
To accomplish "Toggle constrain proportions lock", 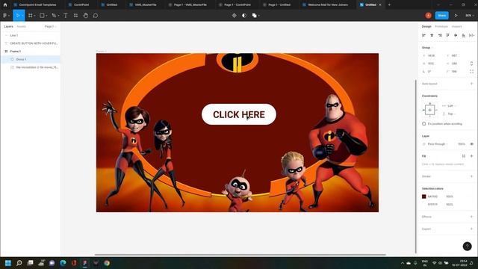I will (471, 64).
